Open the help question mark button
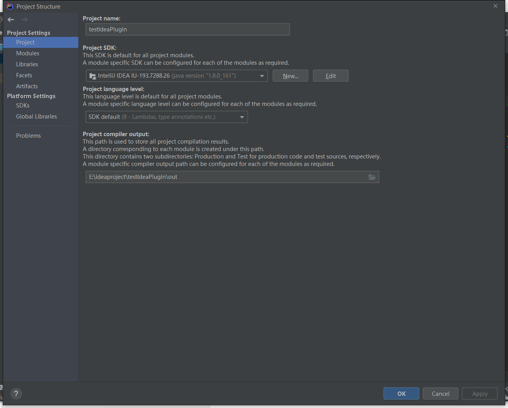The image size is (508, 408). click(16, 393)
